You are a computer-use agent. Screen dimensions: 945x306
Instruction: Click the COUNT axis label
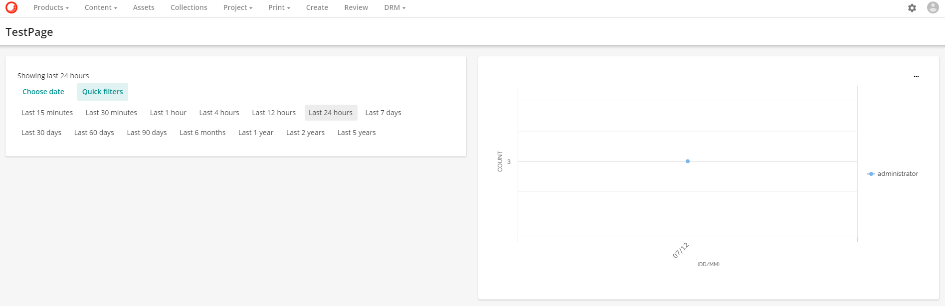500,161
